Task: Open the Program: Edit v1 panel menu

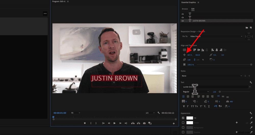Action: (68, 2)
